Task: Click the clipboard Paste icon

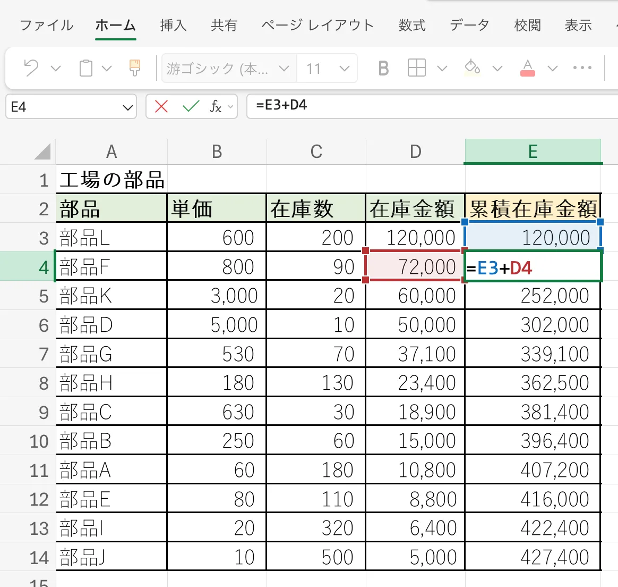Action: click(86, 68)
